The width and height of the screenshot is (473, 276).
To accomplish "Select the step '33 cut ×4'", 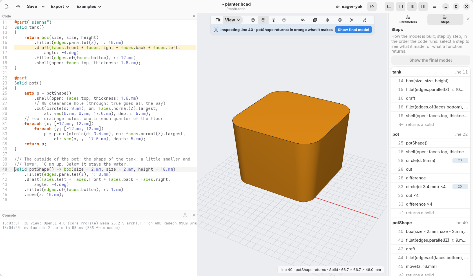I will pyautogui.click(x=431, y=195).
